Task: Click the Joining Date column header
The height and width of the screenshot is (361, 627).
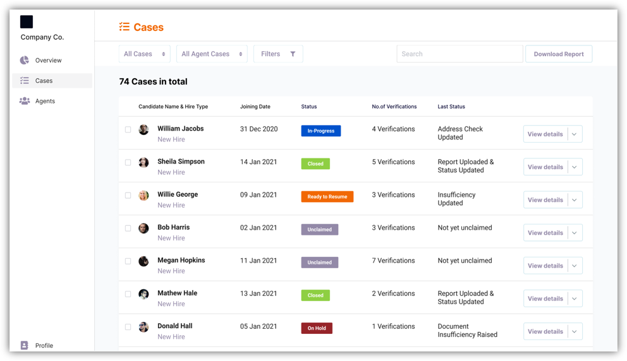Action: coord(255,107)
